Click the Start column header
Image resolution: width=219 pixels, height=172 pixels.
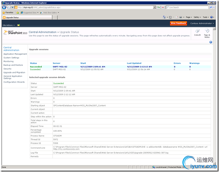click(x=83, y=63)
